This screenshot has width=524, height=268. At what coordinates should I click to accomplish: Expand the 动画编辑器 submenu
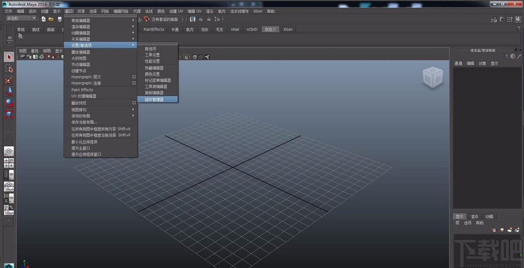tap(100, 33)
